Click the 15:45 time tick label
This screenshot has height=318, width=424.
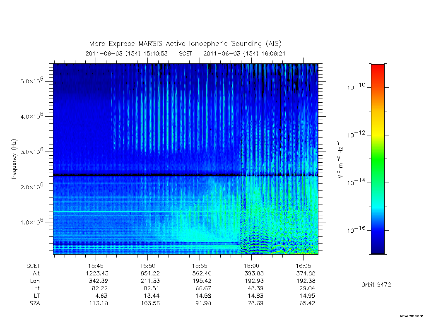click(x=96, y=266)
